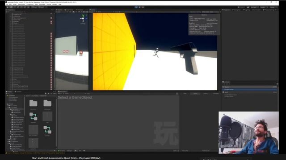
Task: Open the Collab dropdown
Action: click(x=241, y=7)
